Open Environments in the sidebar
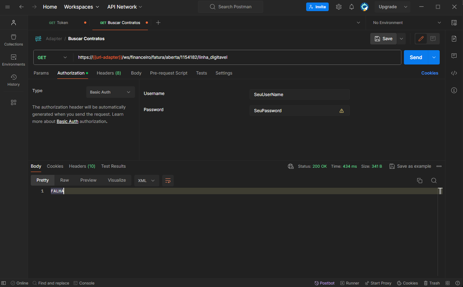The image size is (463, 287). (x=14, y=60)
